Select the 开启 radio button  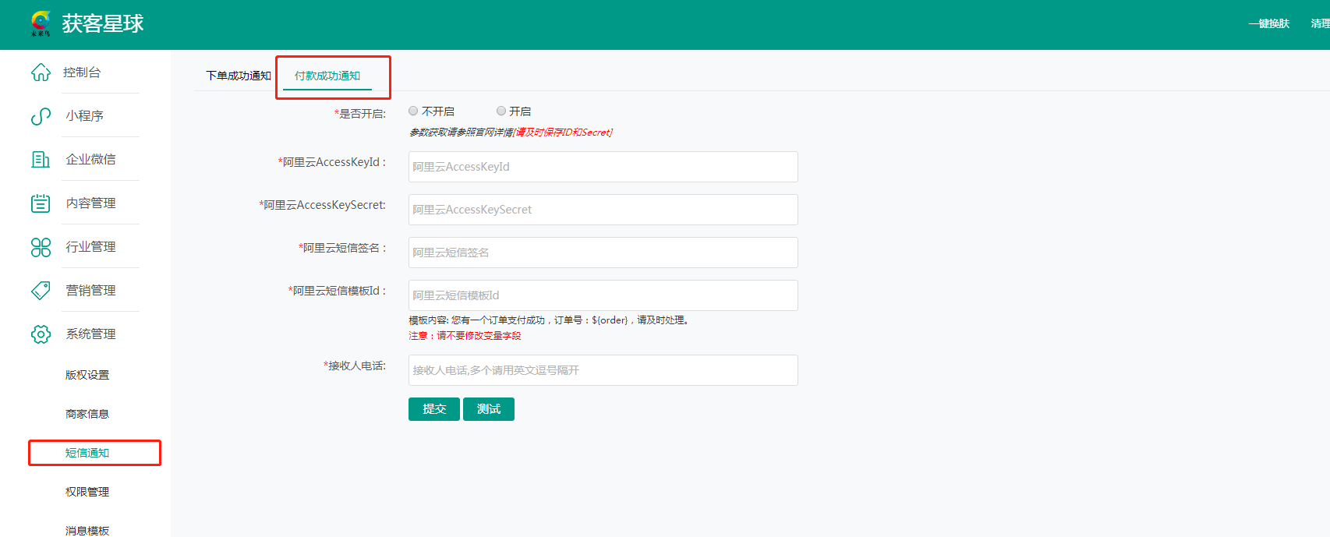[501, 111]
